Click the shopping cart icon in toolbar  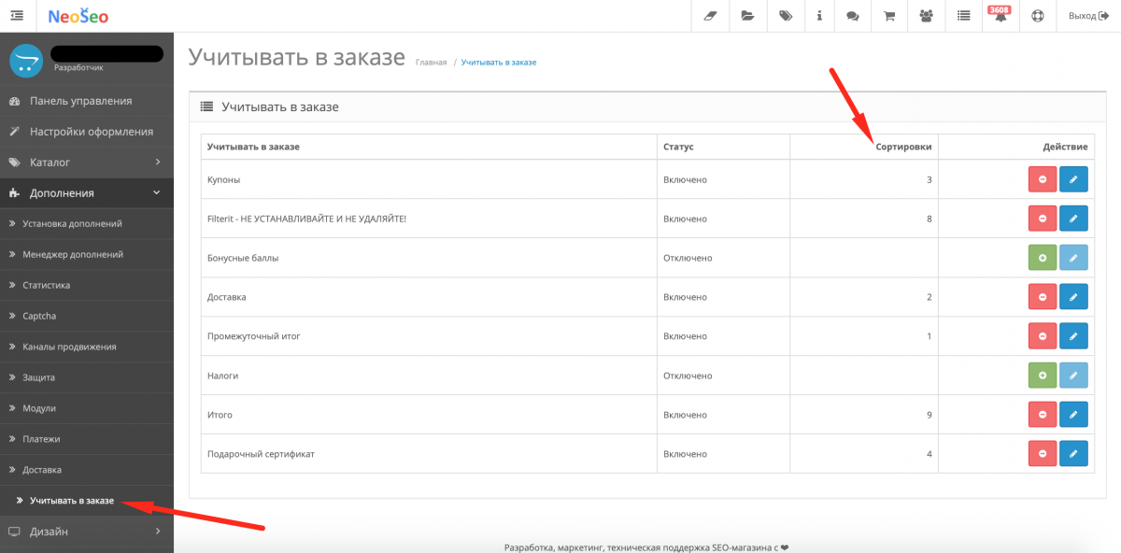coord(889,16)
